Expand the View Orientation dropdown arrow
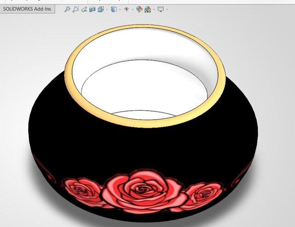This screenshot has width=295, height=227. (x=106, y=9)
